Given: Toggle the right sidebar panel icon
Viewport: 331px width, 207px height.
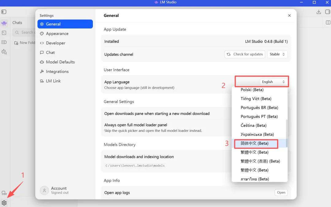Looking at the screenshot, I should click(x=327, y=12).
